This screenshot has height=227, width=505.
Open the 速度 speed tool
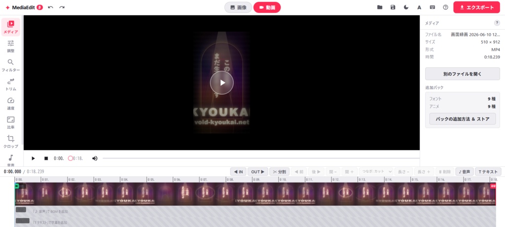[11, 104]
